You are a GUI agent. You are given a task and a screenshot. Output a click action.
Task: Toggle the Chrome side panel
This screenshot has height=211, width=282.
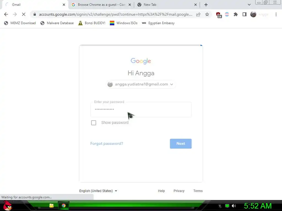click(245, 14)
